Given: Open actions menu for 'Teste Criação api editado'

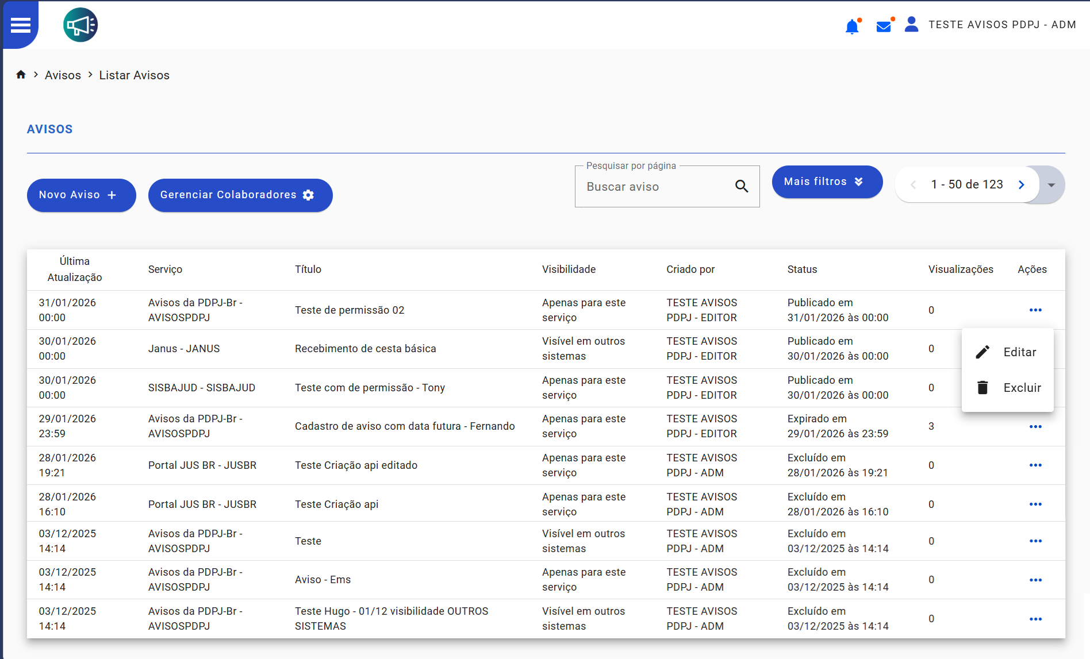Looking at the screenshot, I should click(1035, 465).
